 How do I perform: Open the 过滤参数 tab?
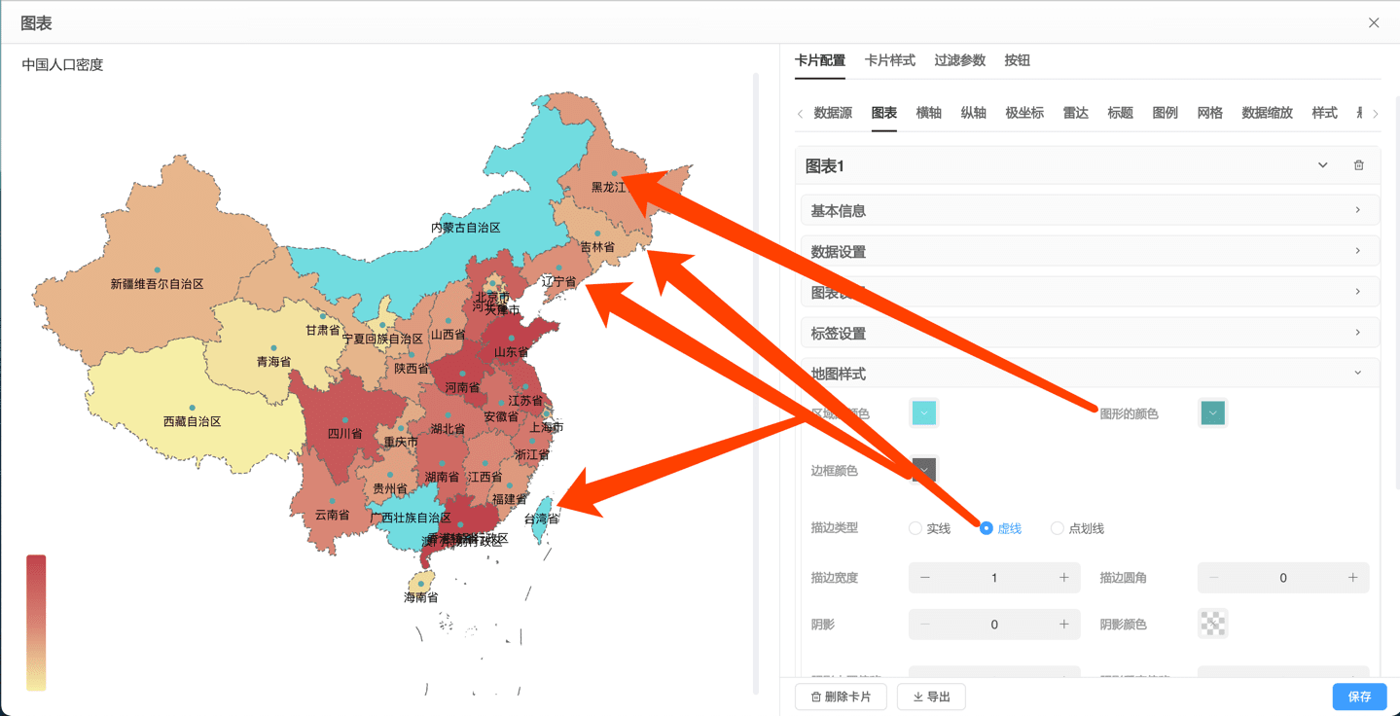pyautogui.click(x=960, y=60)
